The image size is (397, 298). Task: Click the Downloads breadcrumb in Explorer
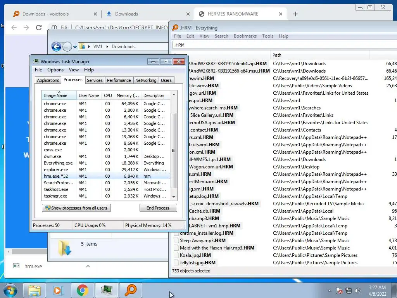(x=123, y=47)
